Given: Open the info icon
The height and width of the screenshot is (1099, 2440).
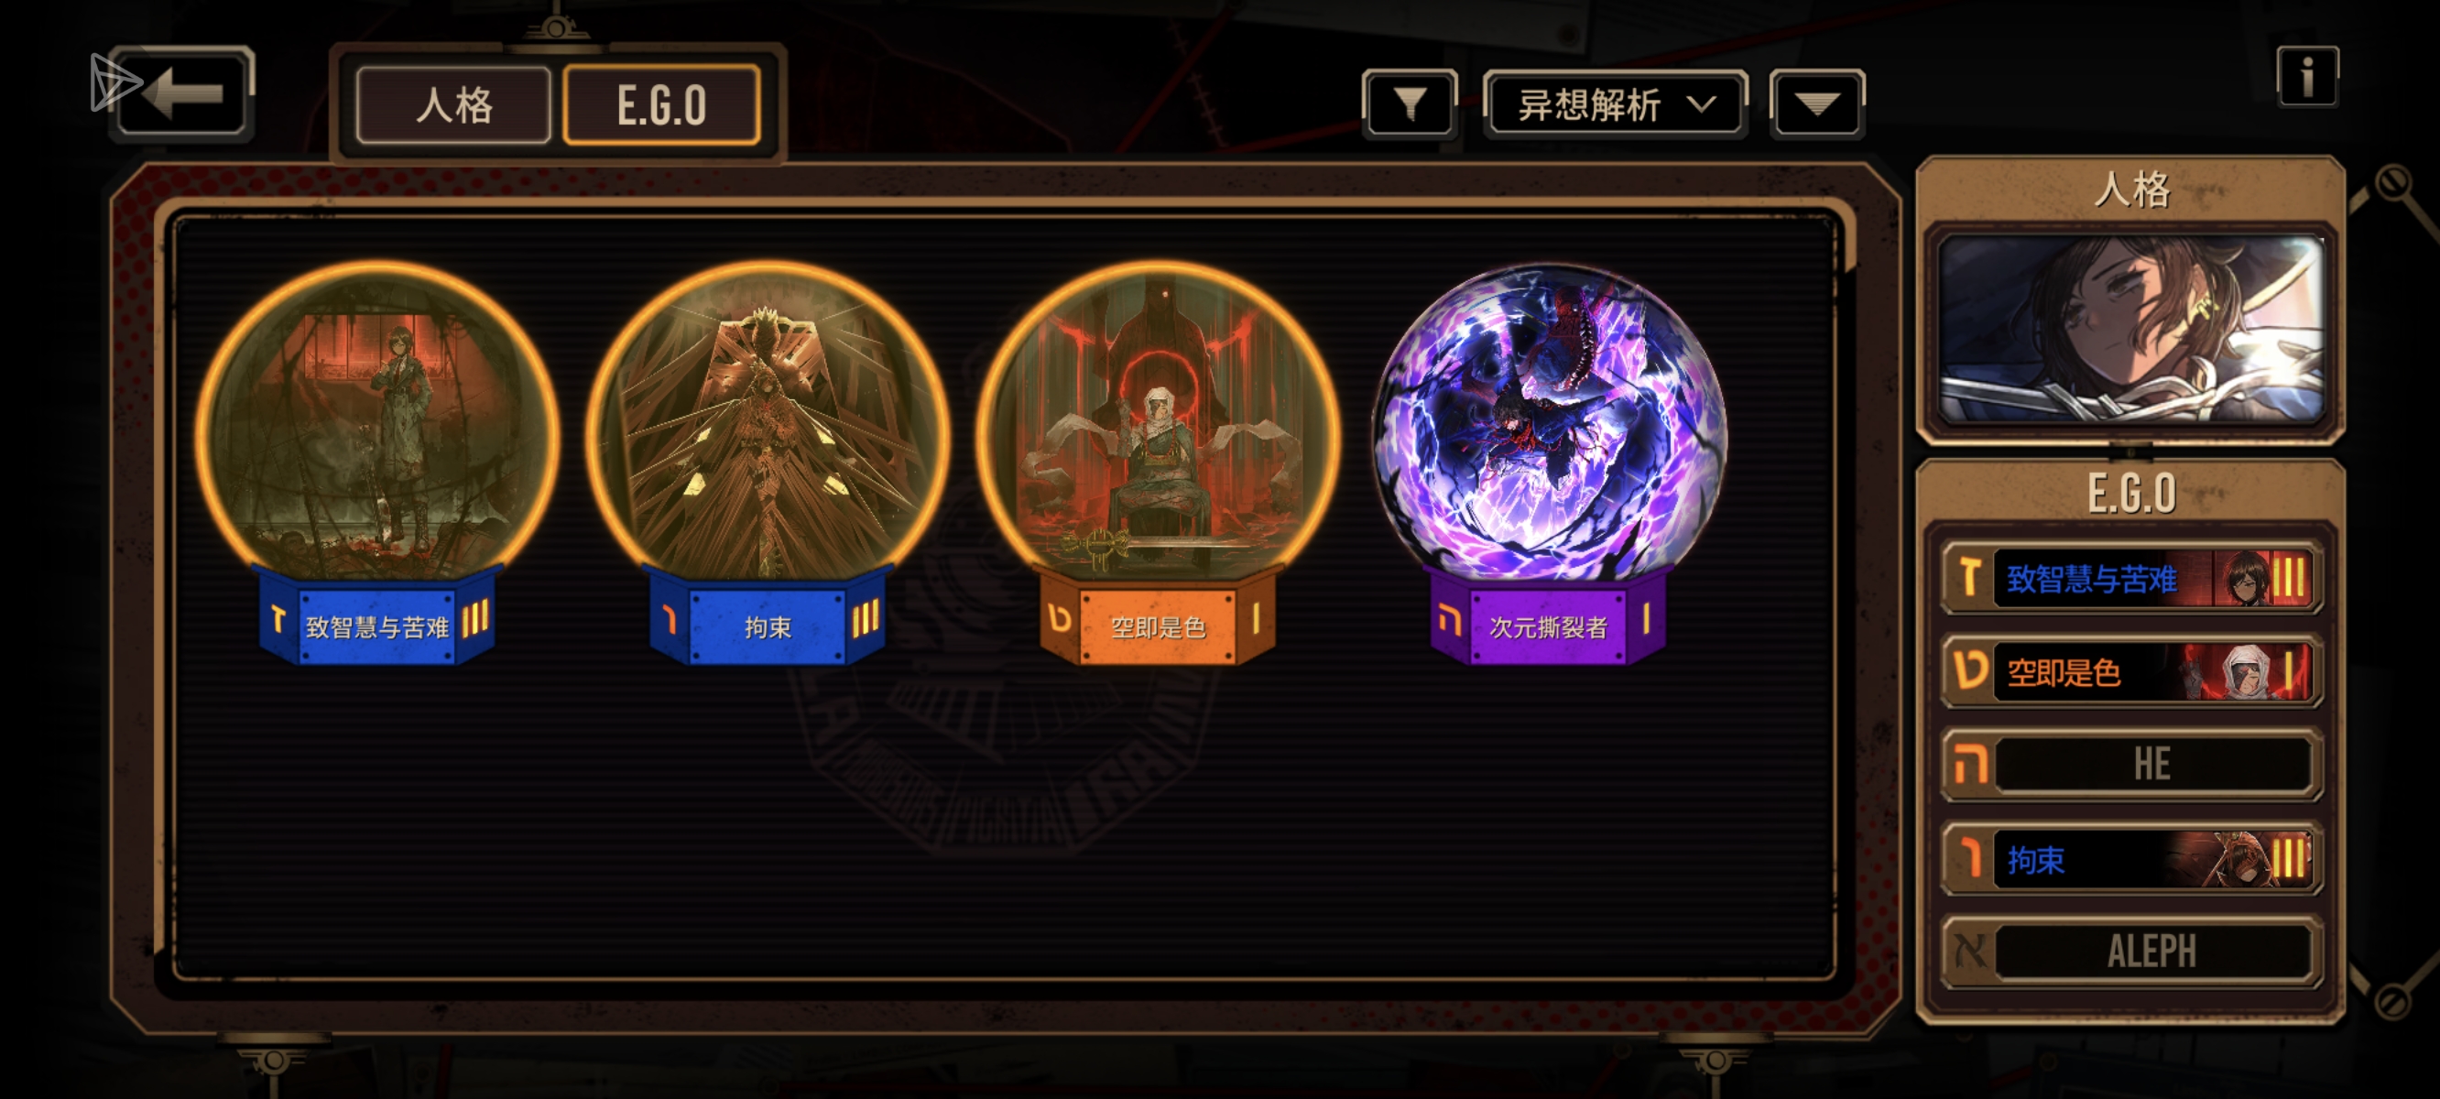Looking at the screenshot, I should [2307, 76].
